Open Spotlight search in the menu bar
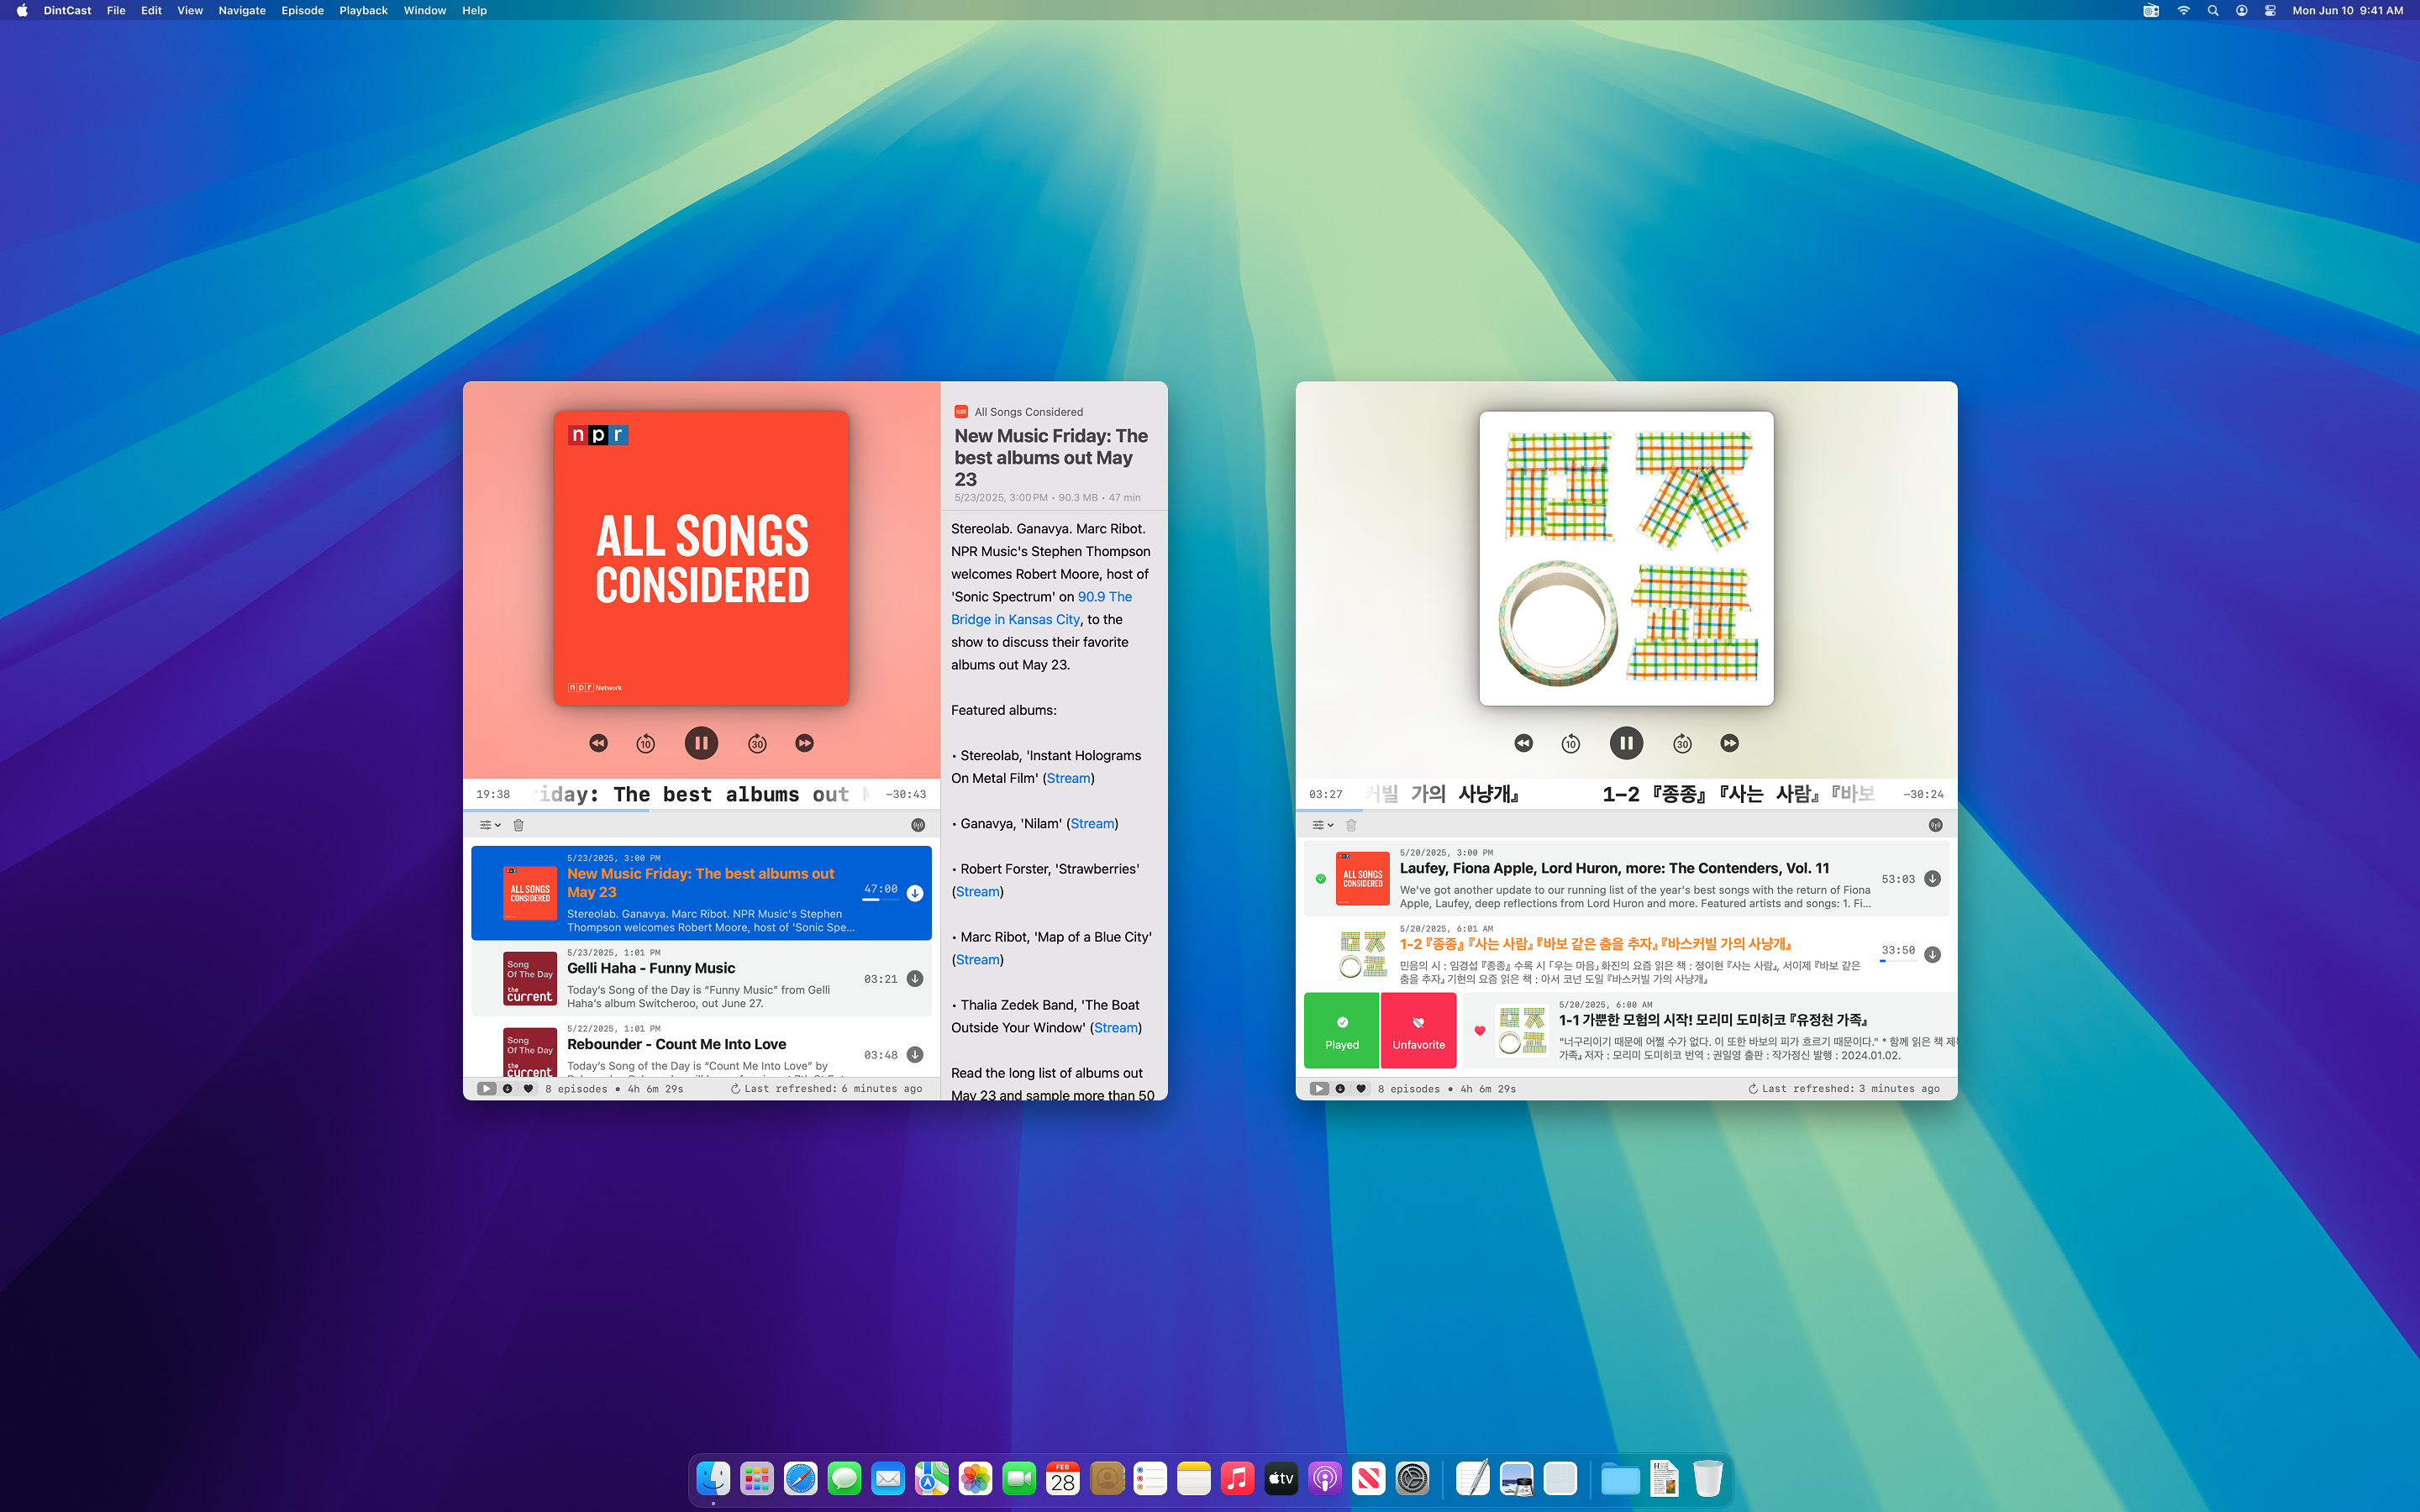This screenshot has width=2420, height=1512. 2213,10
